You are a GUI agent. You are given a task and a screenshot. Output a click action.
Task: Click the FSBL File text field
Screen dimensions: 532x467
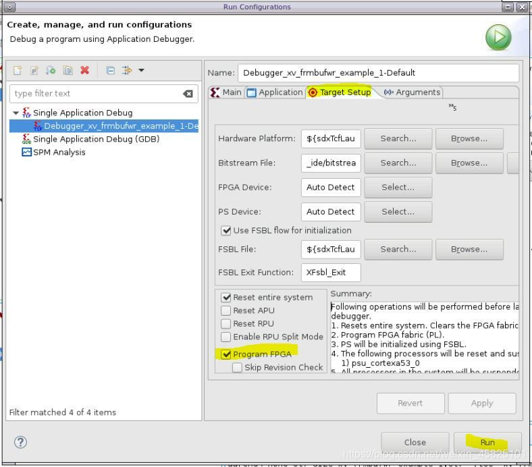pyautogui.click(x=331, y=250)
